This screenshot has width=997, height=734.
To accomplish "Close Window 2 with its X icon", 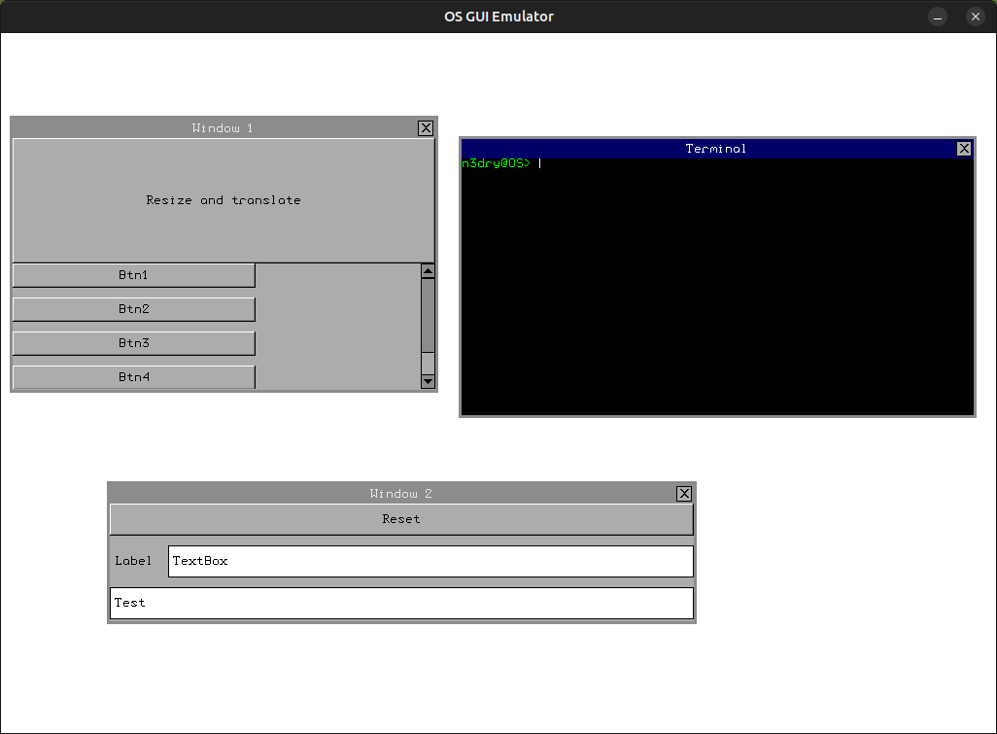I will (683, 494).
